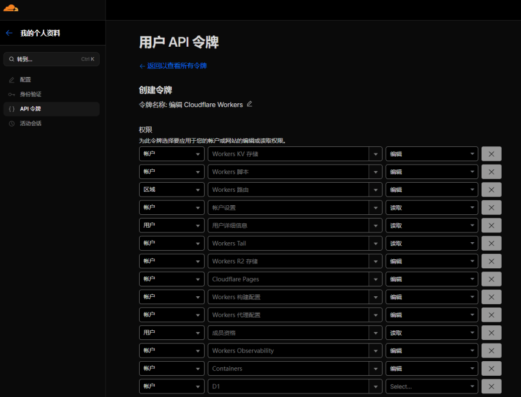521x397 pixels.
Task: Open 配置 in the sidebar
Action: (x=52, y=80)
